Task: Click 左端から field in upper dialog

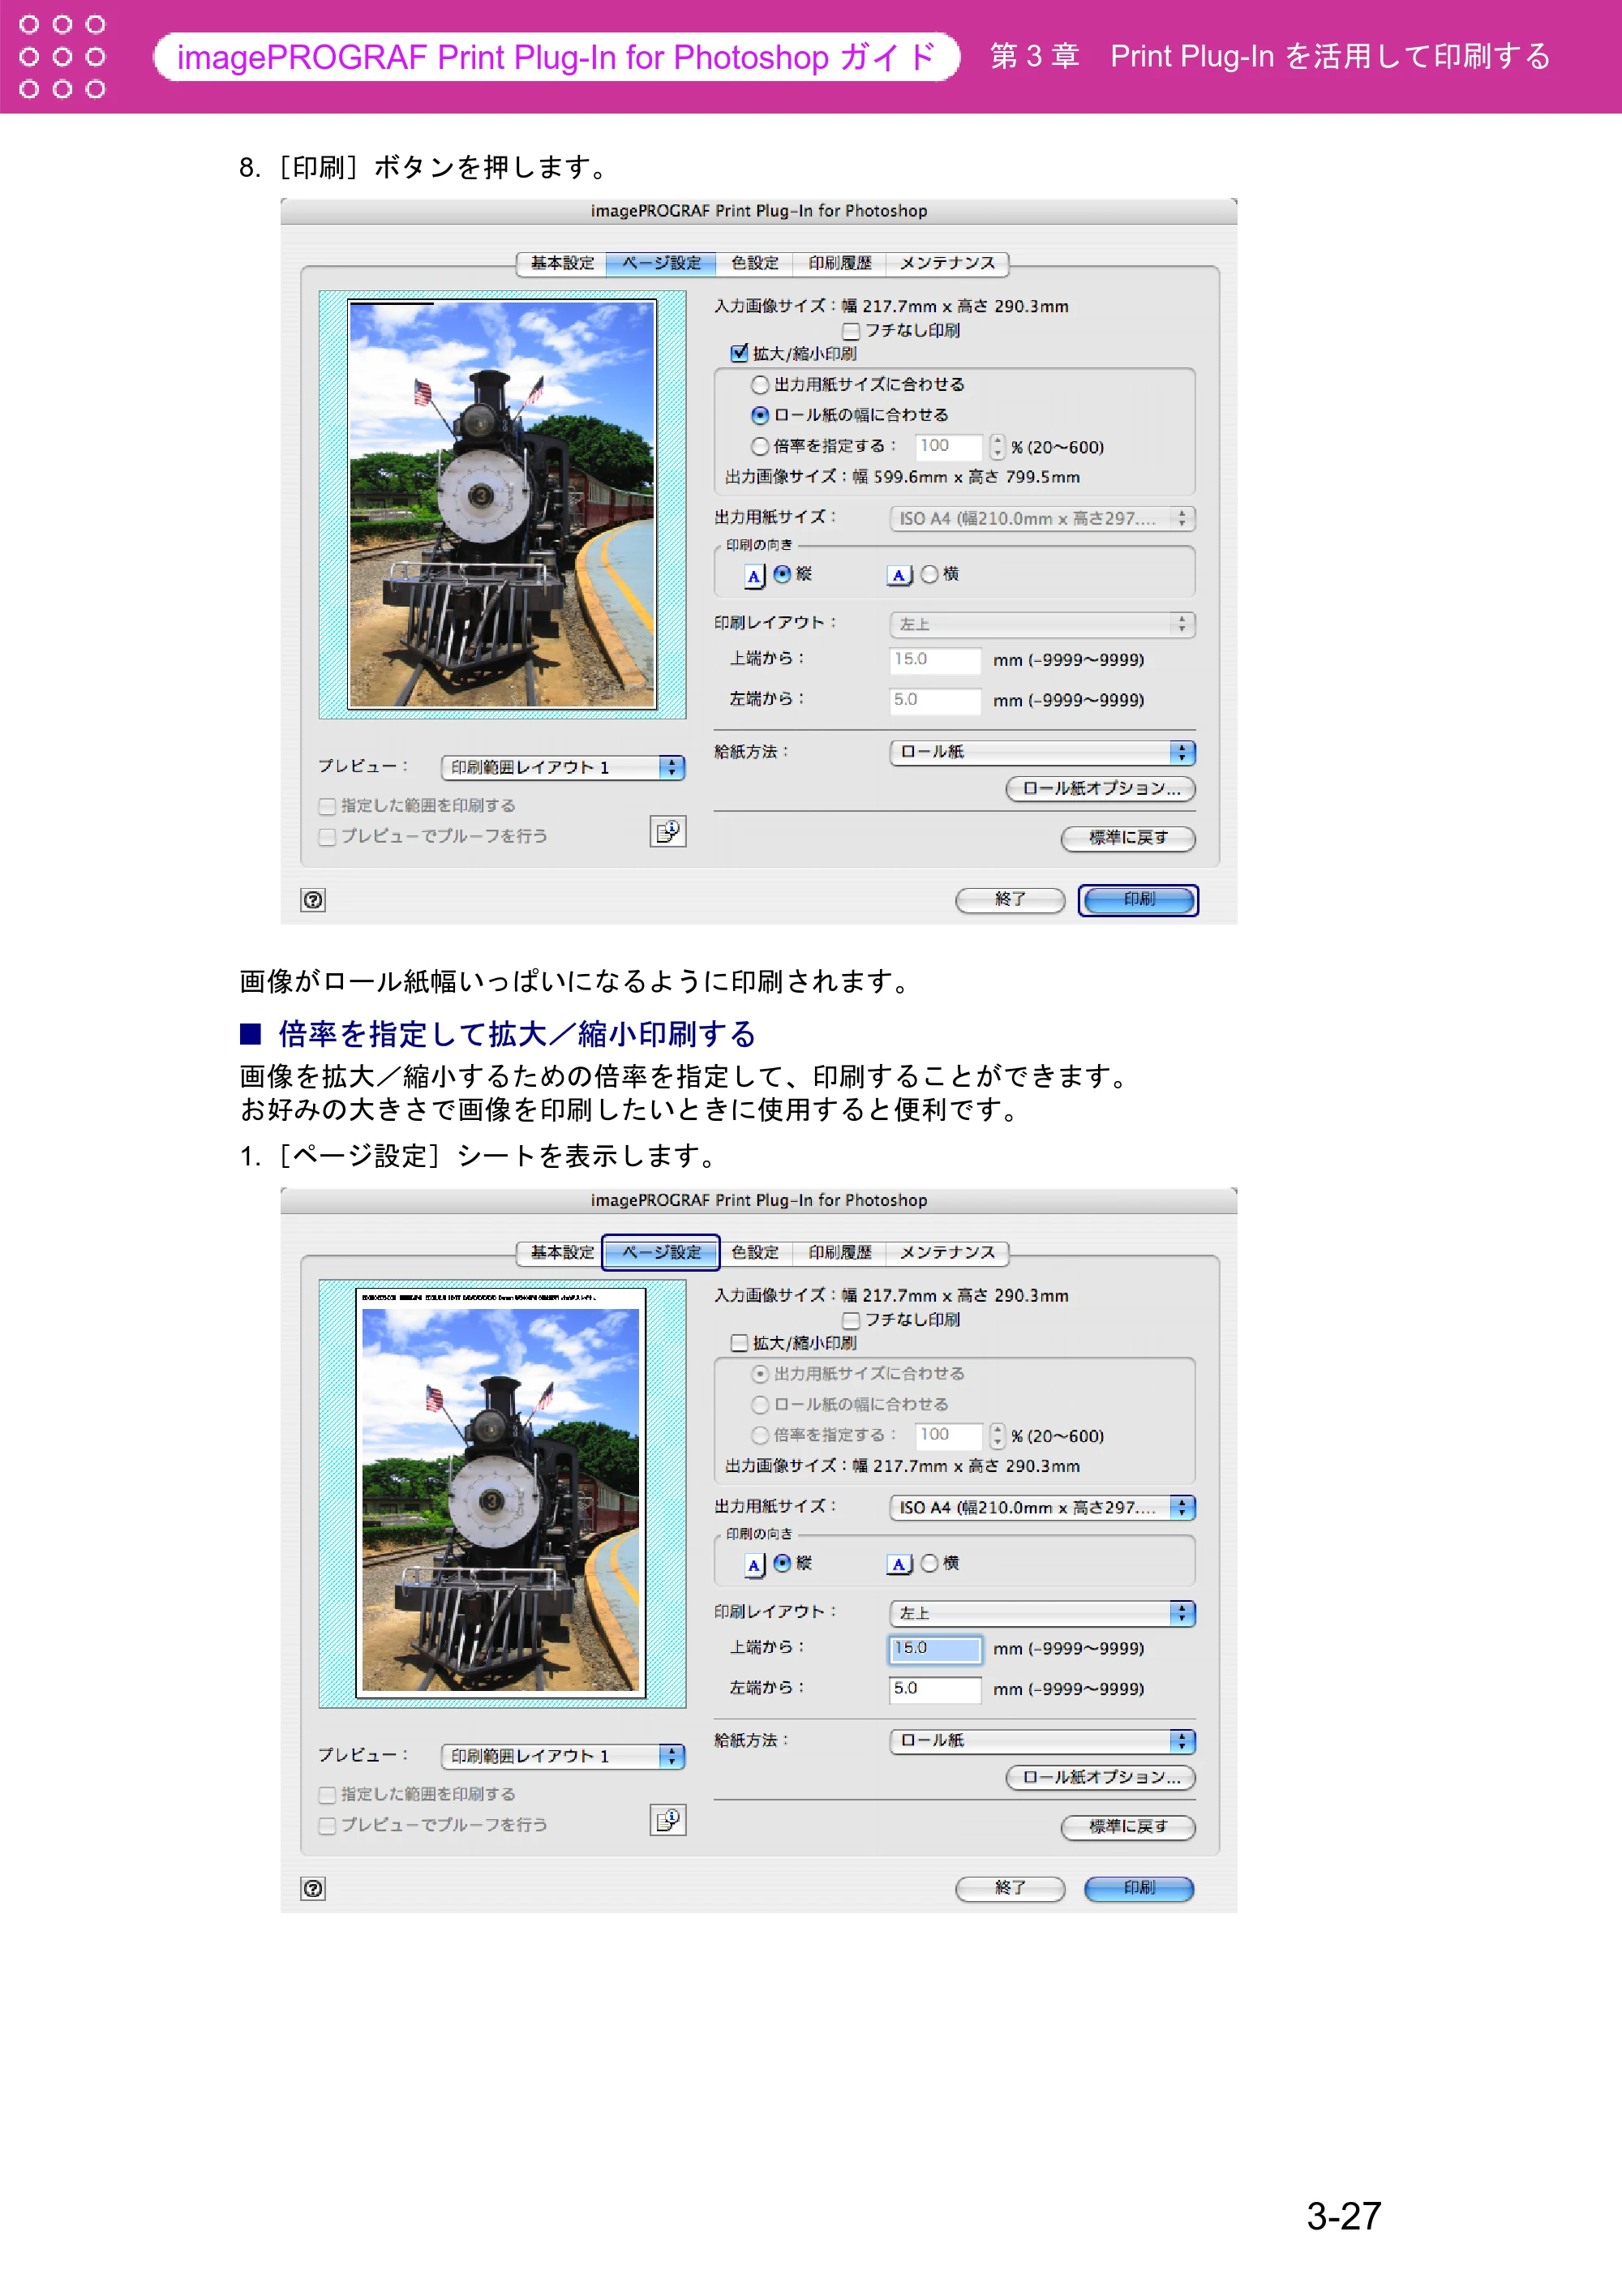Action: [x=935, y=700]
